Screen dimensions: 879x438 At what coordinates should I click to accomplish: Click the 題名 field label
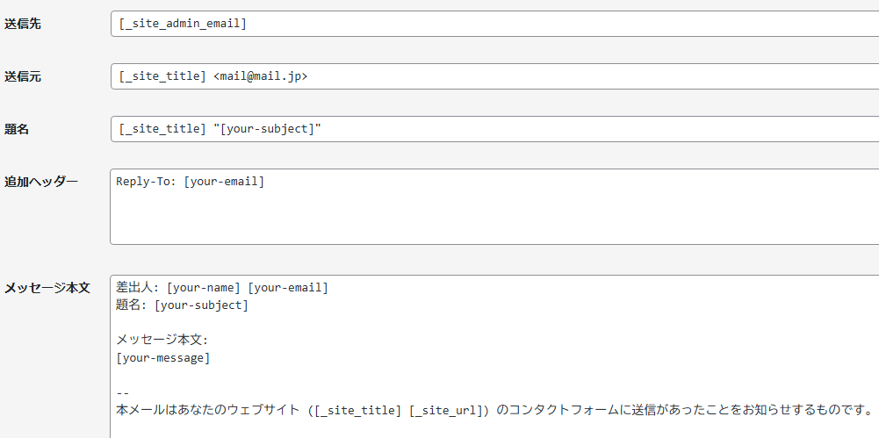(x=18, y=129)
